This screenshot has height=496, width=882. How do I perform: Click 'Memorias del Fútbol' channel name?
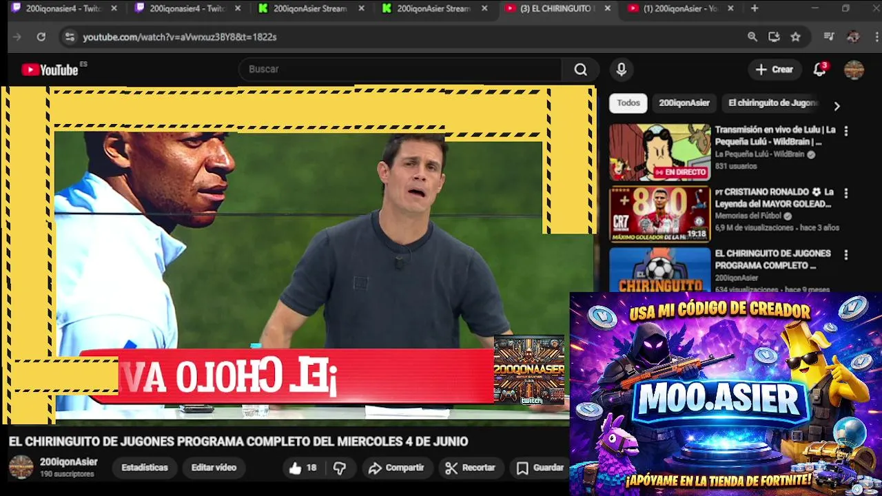[748, 216]
